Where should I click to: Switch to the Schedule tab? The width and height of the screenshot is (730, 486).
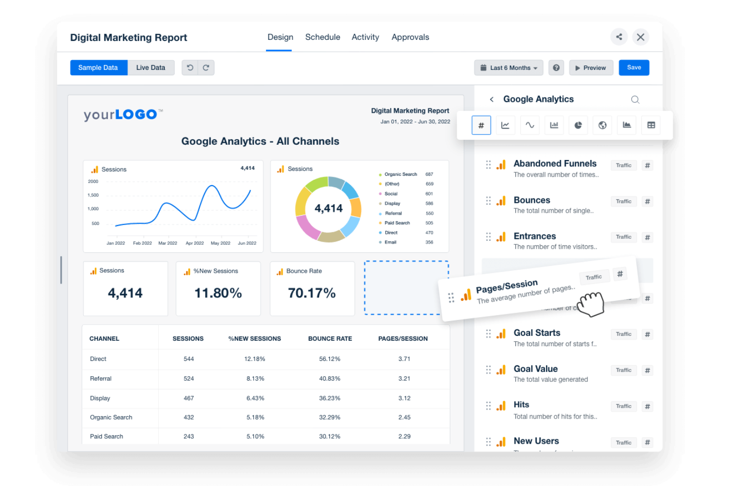coord(323,37)
